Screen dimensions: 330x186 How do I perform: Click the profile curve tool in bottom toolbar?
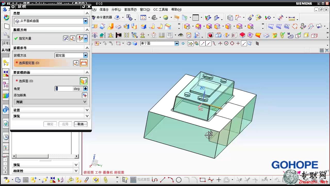coord(155,180)
